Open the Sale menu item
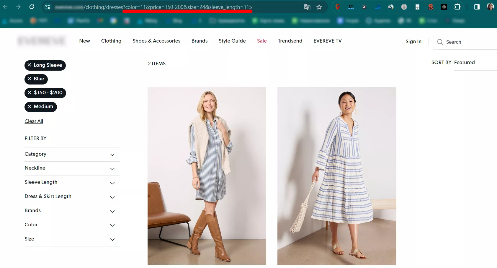The height and width of the screenshot is (268, 497). pos(262,41)
